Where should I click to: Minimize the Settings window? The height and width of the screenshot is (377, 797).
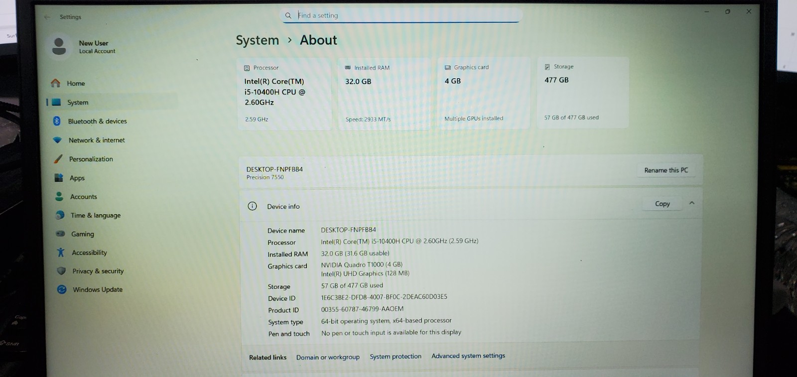pyautogui.click(x=706, y=11)
